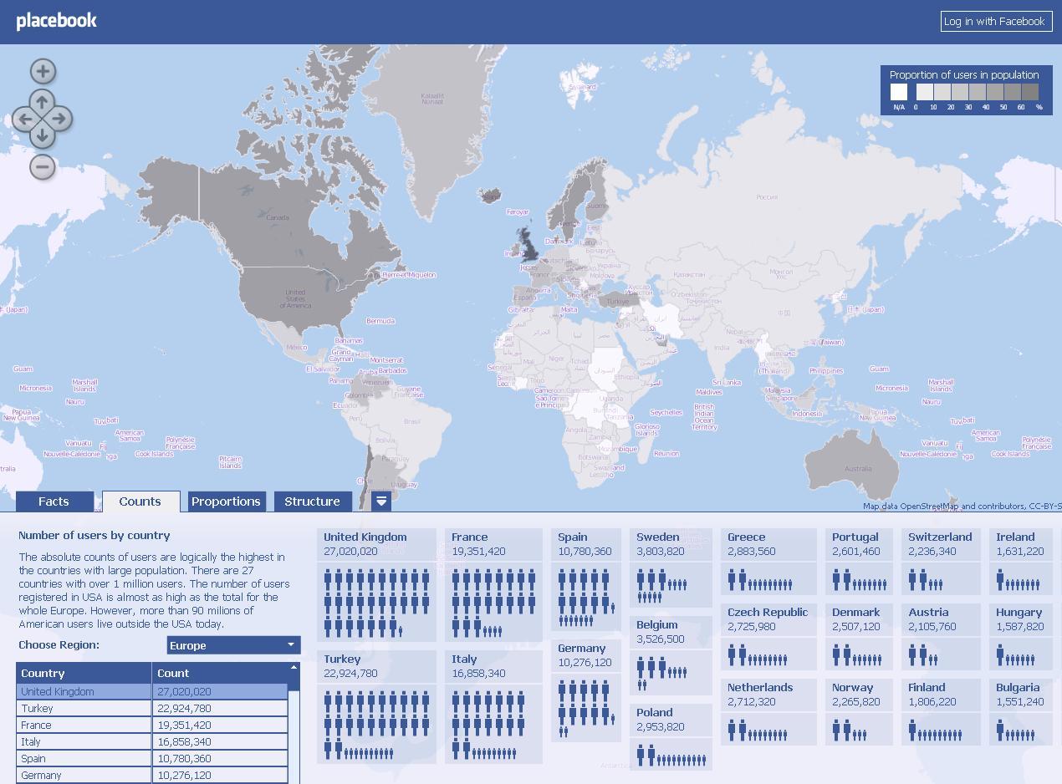
Task: Click the United Kingdom pictogram card
Action: tap(376, 585)
